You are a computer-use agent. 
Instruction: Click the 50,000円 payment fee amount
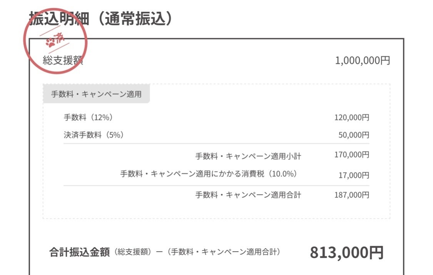[354, 135]
